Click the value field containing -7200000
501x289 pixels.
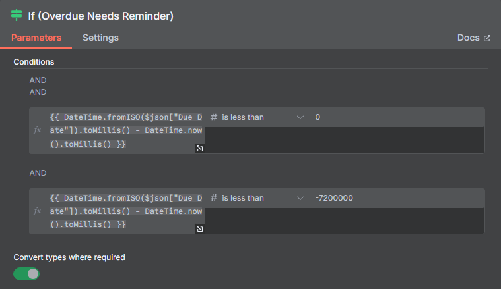tap(397, 198)
